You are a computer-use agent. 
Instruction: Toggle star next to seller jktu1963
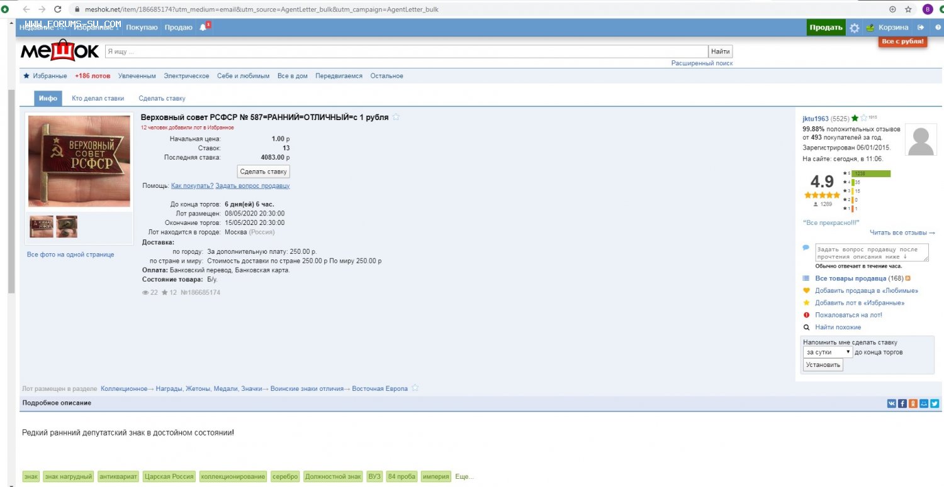click(x=863, y=118)
